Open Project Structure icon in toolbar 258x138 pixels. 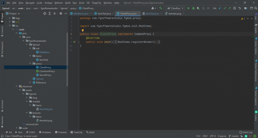246,8
